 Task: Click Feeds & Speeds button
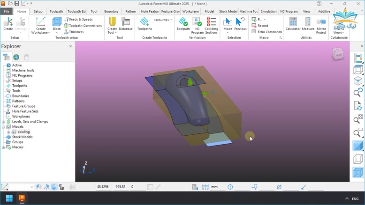click(x=78, y=20)
